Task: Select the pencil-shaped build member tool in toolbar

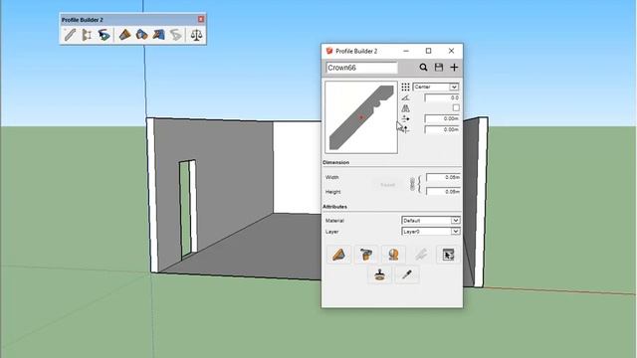Action: [70, 35]
